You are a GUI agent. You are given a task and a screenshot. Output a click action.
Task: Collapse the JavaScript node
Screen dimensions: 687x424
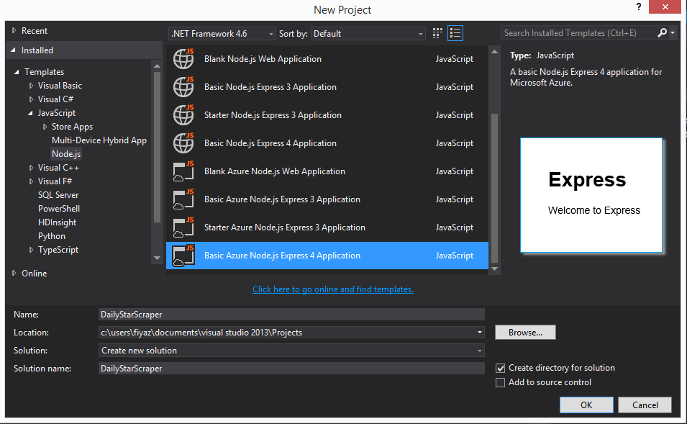(30, 113)
